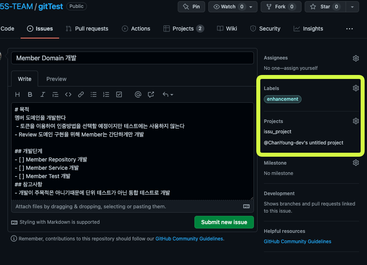The image size is (367, 265).
Task: Click the assign yourself link
Action: pyautogui.click(x=302, y=68)
